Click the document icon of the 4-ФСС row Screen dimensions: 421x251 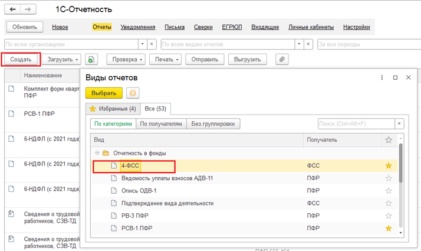pos(114,166)
